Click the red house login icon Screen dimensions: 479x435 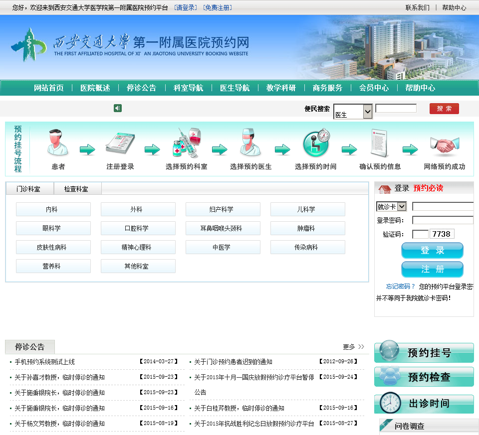tap(384, 189)
